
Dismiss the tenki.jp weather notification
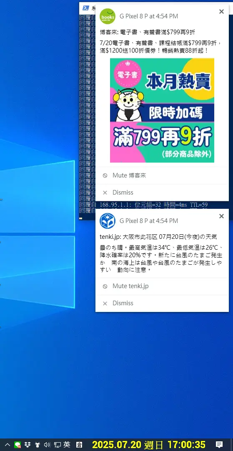pyautogui.click(x=162, y=303)
